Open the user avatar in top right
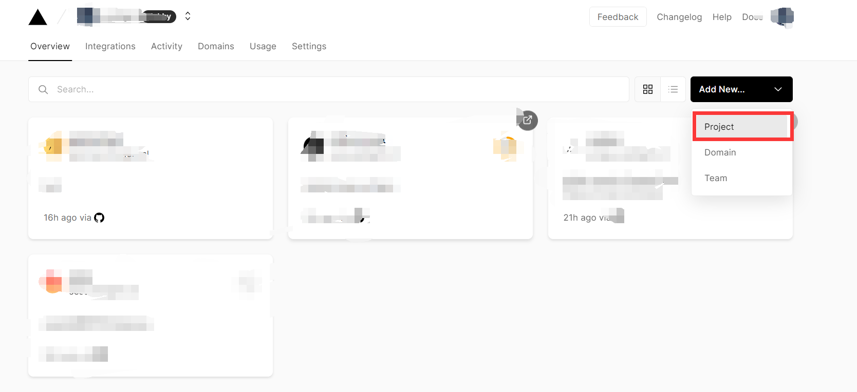This screenshot has width=857, height=392. coord(782,17)
